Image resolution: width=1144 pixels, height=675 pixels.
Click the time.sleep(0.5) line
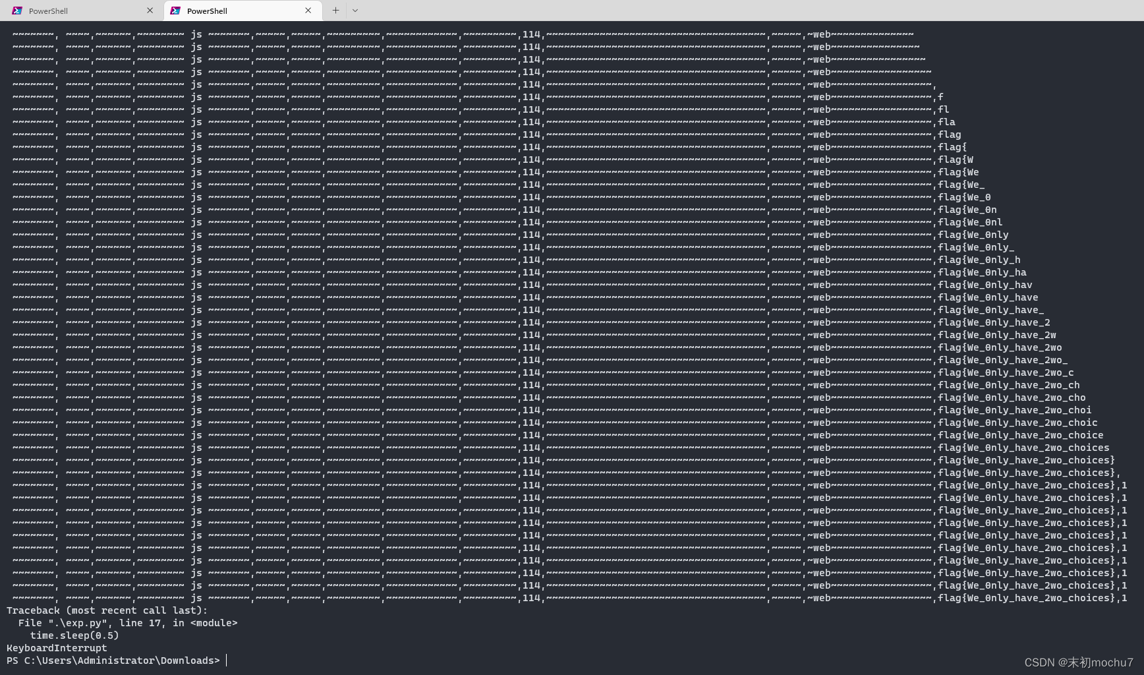click(74, 635)
